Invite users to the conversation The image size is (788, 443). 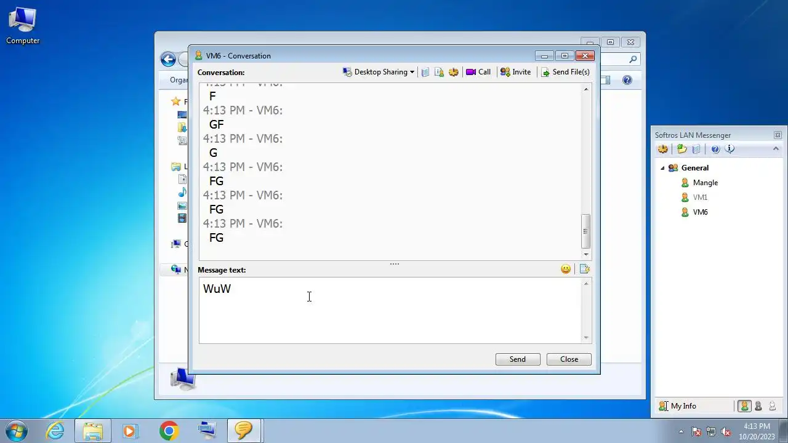coord(515,72)
